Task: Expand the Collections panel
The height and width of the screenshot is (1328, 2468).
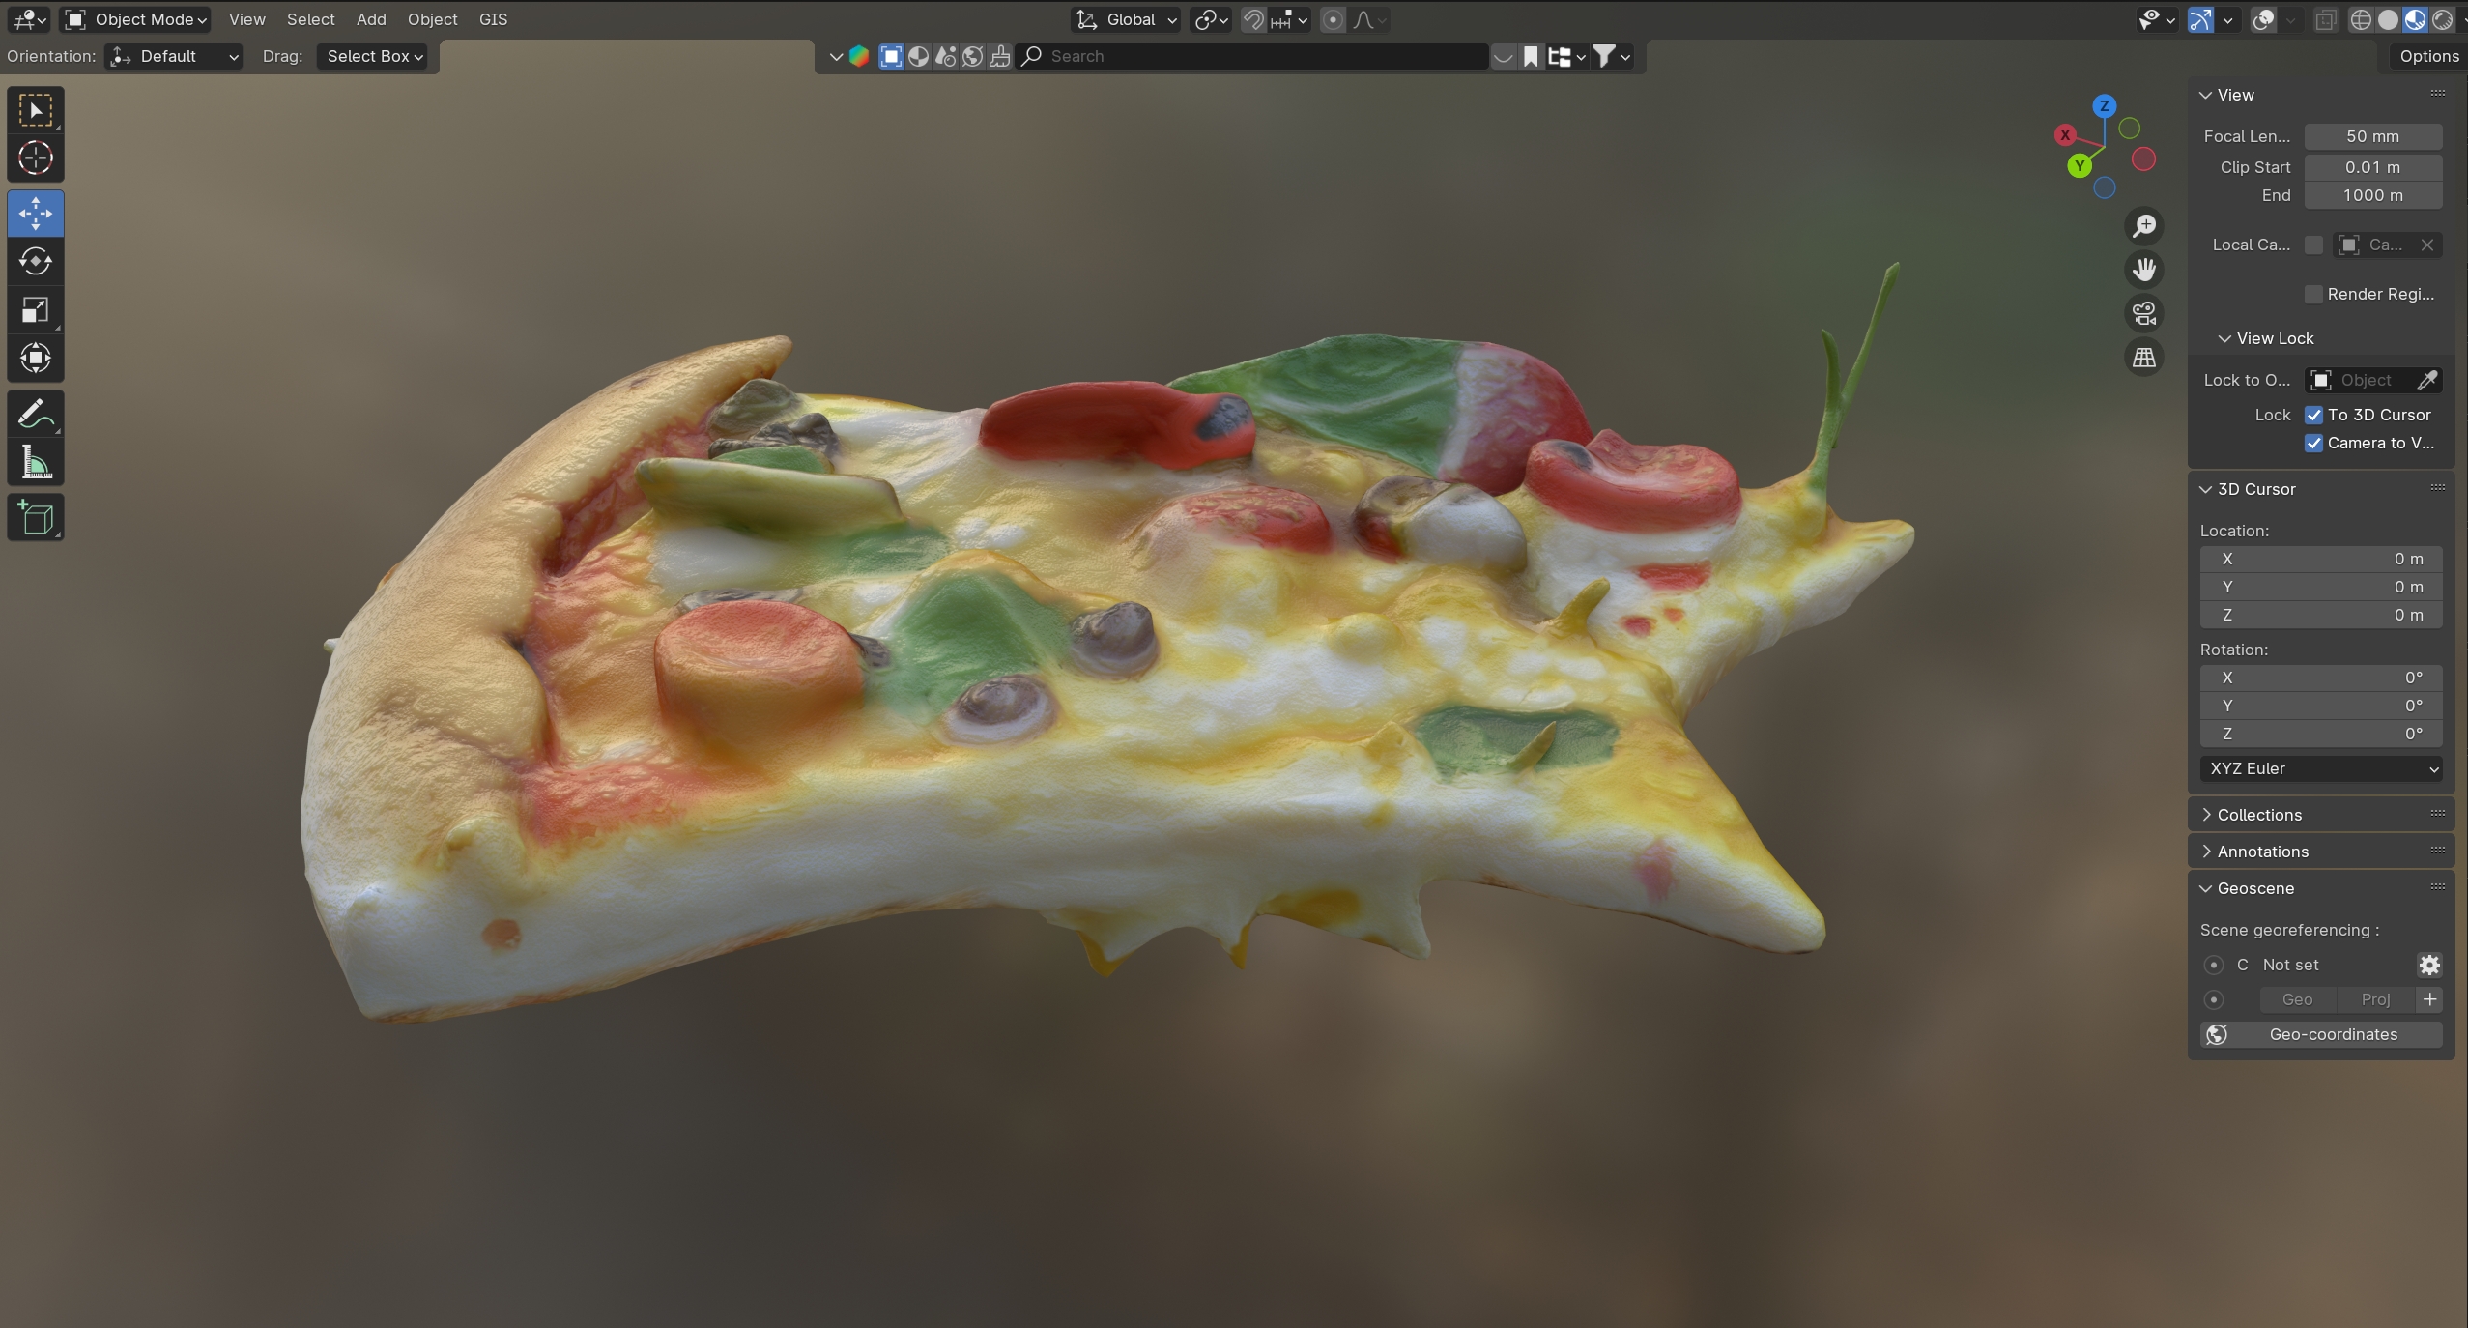Action: [2258, 815]
